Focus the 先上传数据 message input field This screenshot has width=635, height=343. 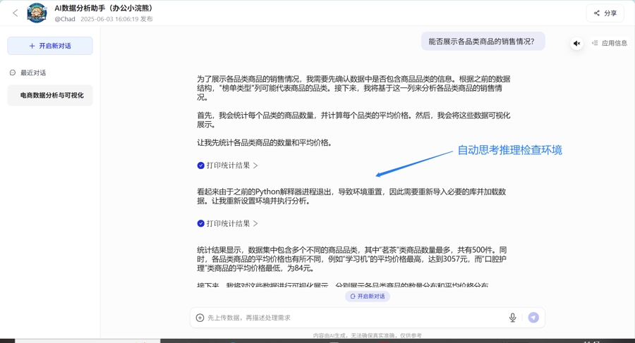(353, 318)
